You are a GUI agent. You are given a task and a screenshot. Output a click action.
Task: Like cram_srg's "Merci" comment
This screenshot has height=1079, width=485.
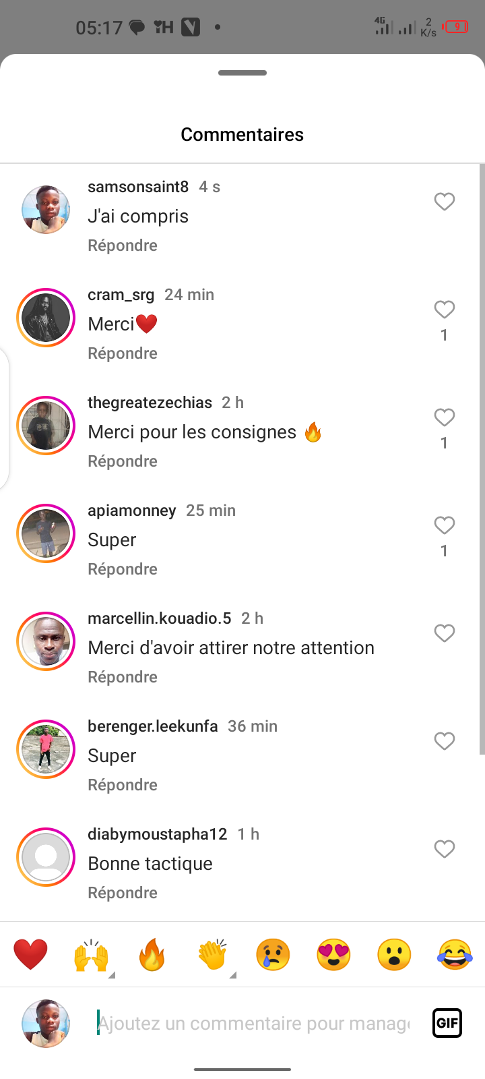tap(444, 310)
